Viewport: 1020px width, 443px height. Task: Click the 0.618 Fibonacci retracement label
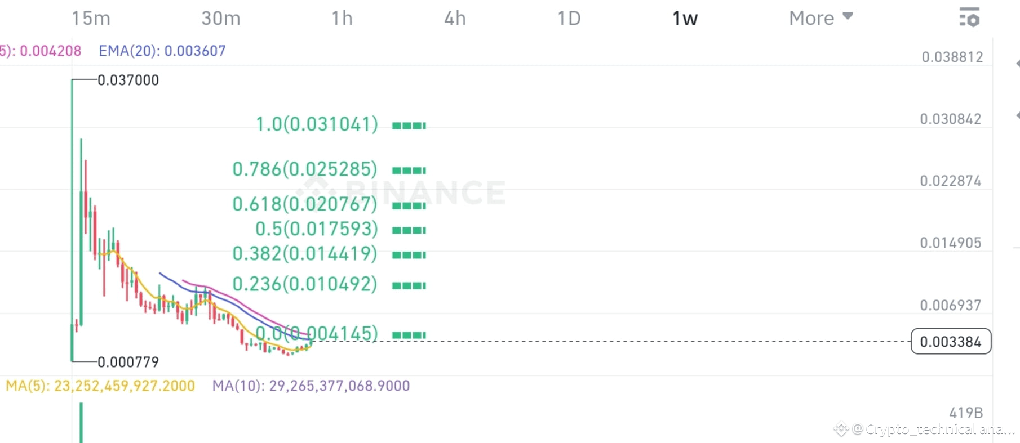tap(305, 204)
